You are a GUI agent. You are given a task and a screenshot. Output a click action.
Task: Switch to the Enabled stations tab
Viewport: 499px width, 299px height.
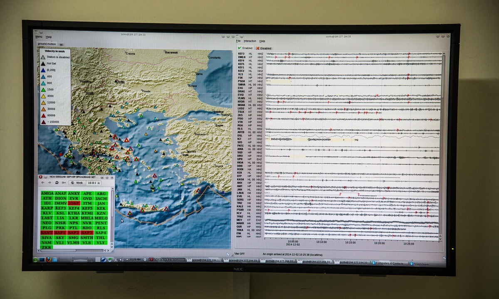(245, 48)
